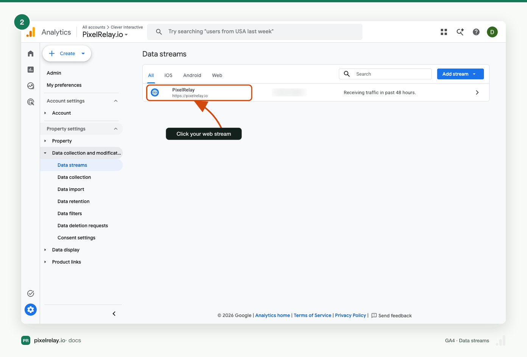Click the globe icon of PixelRelay stream
Screen dimensions: 527x357
(x=155, y=92)
